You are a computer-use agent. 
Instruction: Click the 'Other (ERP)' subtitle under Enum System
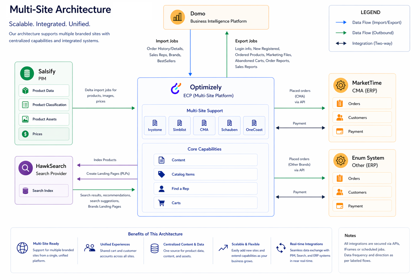[x=365, y=165]
